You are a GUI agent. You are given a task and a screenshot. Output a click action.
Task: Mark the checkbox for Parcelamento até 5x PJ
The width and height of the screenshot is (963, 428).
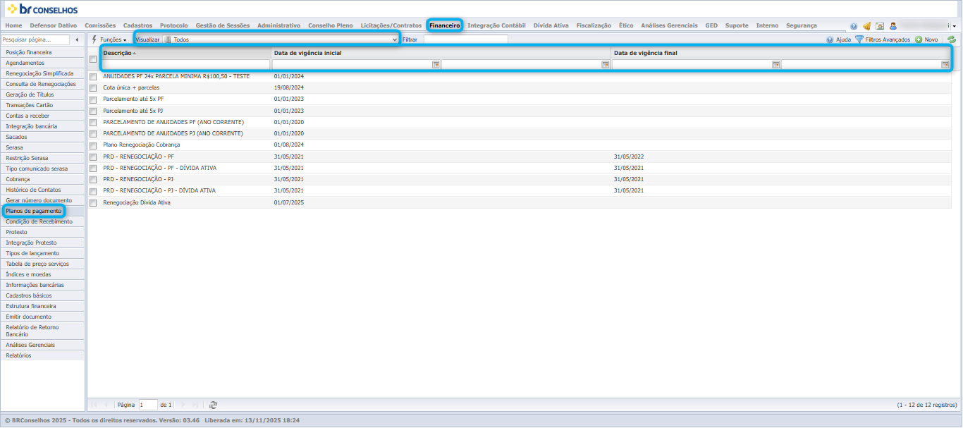pyautogui.click(x=93, y=111)
